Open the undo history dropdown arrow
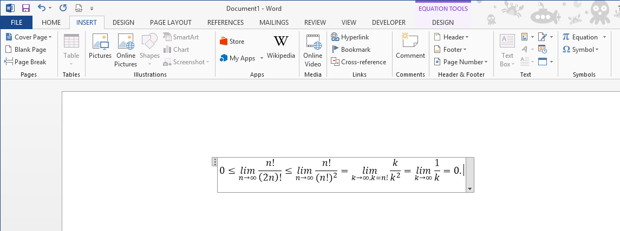This screenshot has height=231, width=620. 50,8
